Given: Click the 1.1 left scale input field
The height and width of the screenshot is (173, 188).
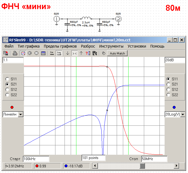Looking at the screenshot, I should coord(13,60).
